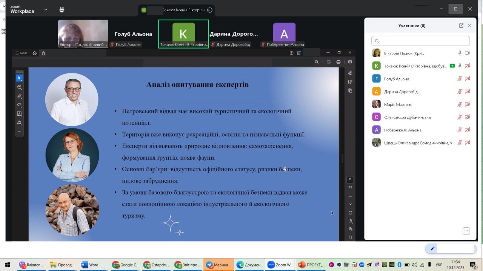Click the Acrobat home icon
The width and height of the screenshot is (483, 271).
(35, 53)
